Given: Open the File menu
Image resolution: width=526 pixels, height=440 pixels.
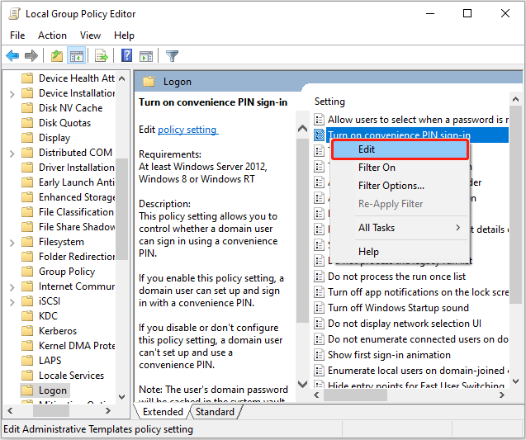Looking at the screenshot, I should pos(17,35).
